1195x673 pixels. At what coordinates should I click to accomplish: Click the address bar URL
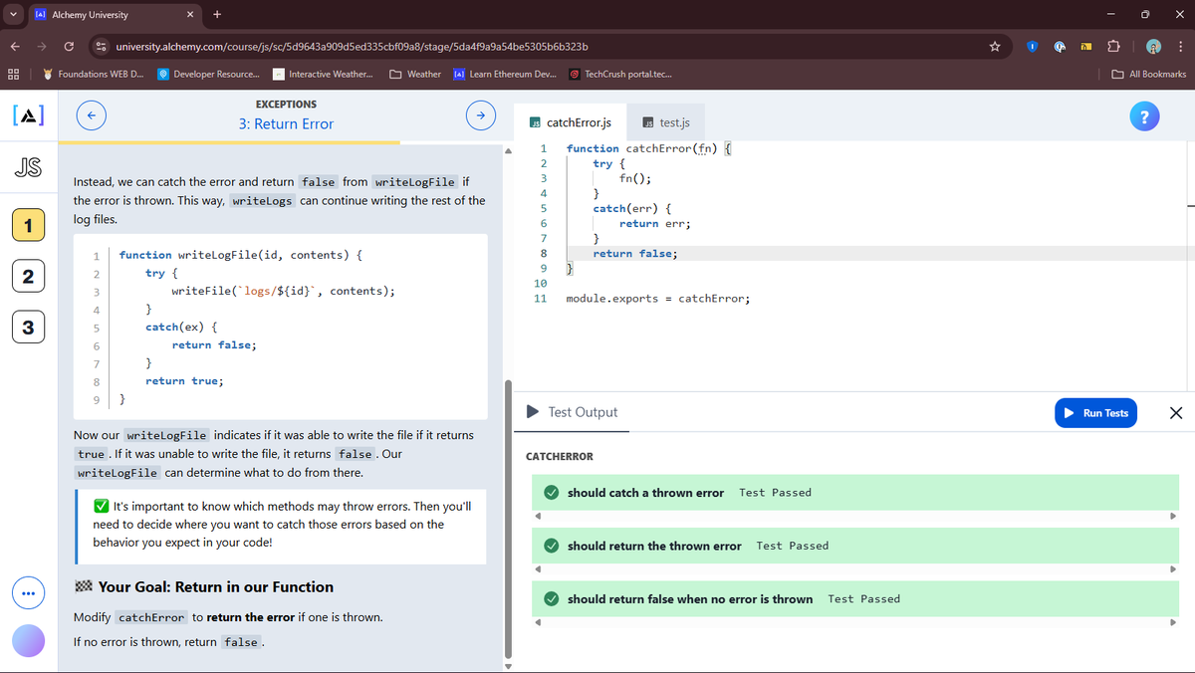click(x=352, y=46)
